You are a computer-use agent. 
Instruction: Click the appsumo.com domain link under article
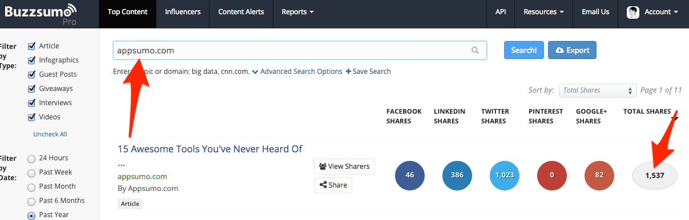(142, 176)
